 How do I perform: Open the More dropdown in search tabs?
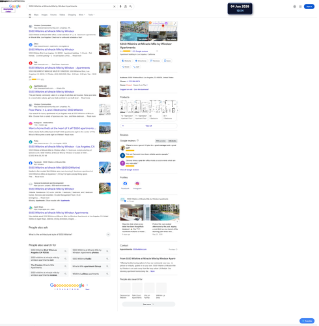pos(81,15)
